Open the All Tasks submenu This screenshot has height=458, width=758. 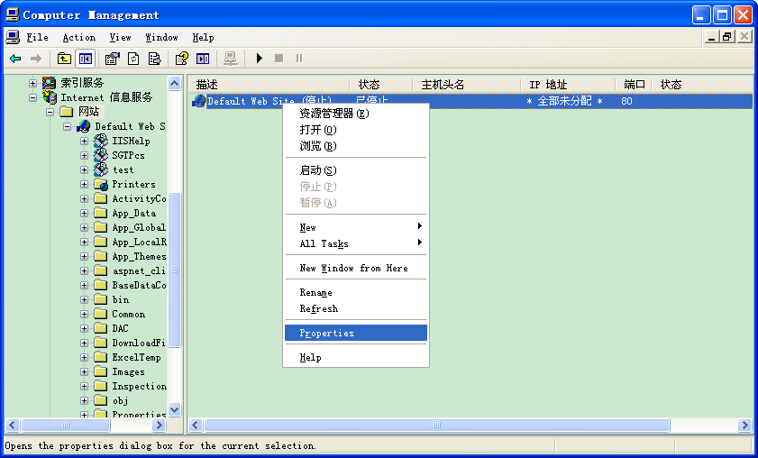coord(356,243)
